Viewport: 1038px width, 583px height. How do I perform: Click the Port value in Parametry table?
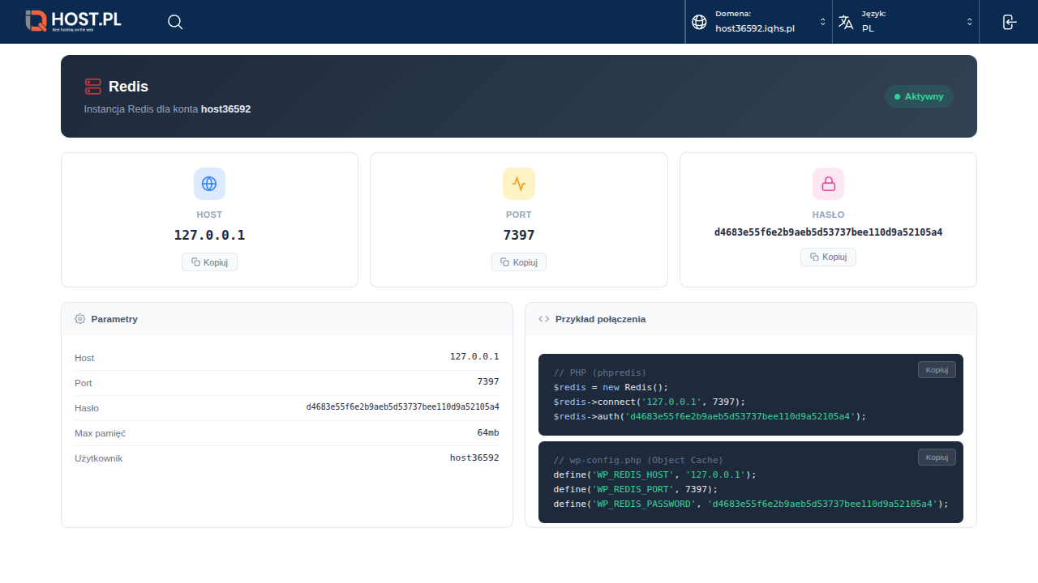488,382
